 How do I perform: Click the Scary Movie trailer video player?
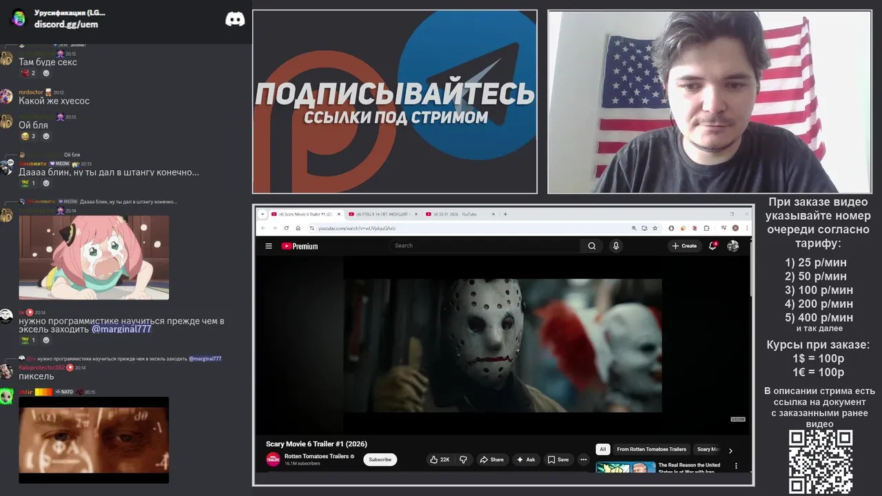pos(503,344)
